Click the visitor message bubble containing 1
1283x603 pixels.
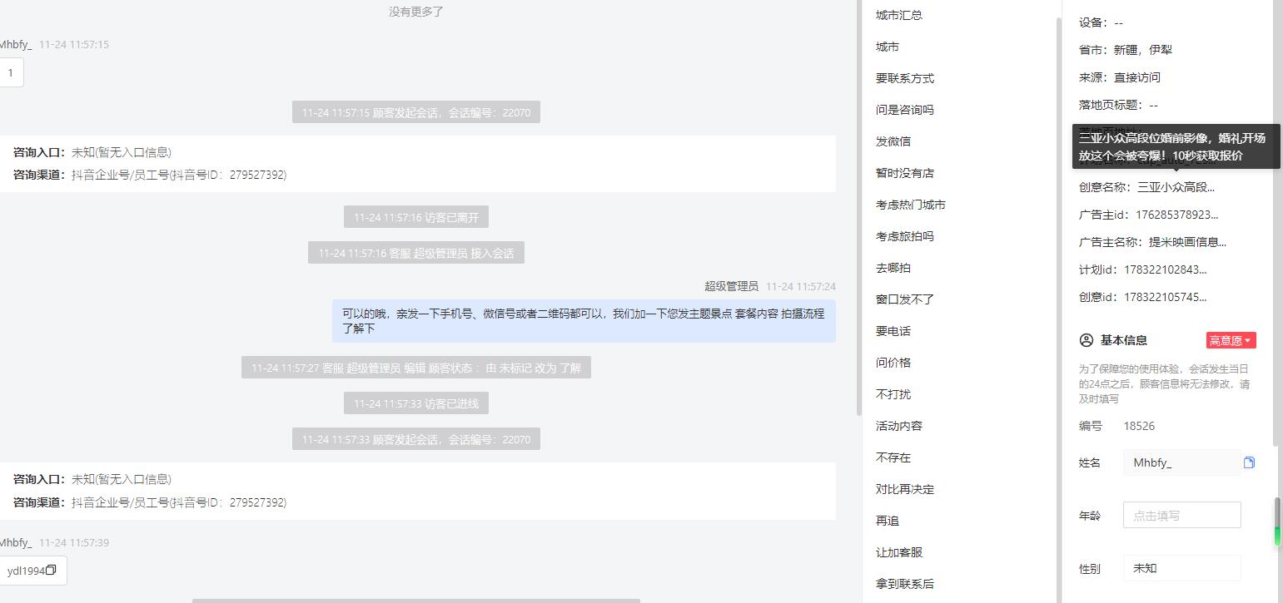click(x=10, y=72)
